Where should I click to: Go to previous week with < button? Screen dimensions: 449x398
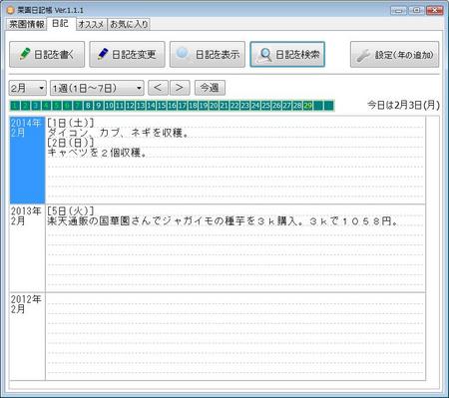[159, 88]
